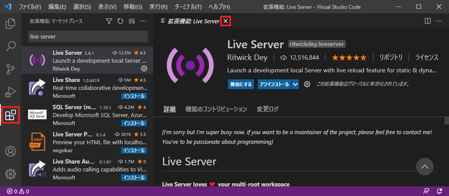Switch to the 変更ログ tab
This screenshot has width=449, height=196.
[268, 109]
